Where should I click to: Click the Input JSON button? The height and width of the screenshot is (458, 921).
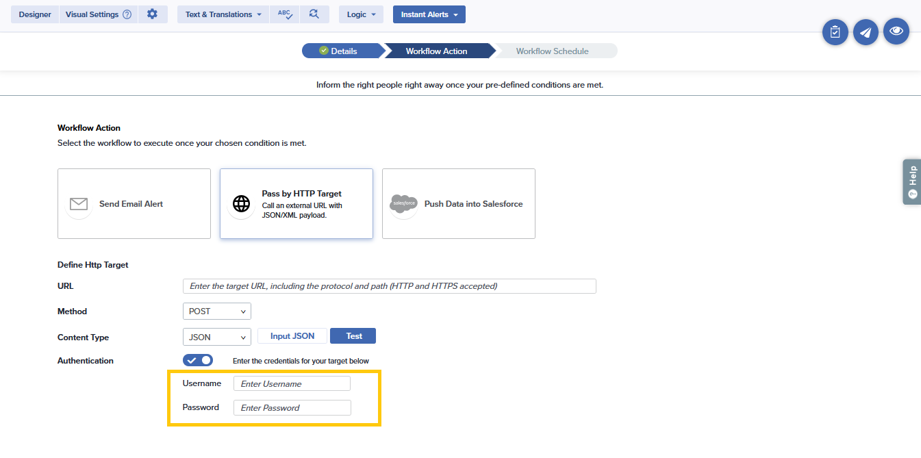292,336
